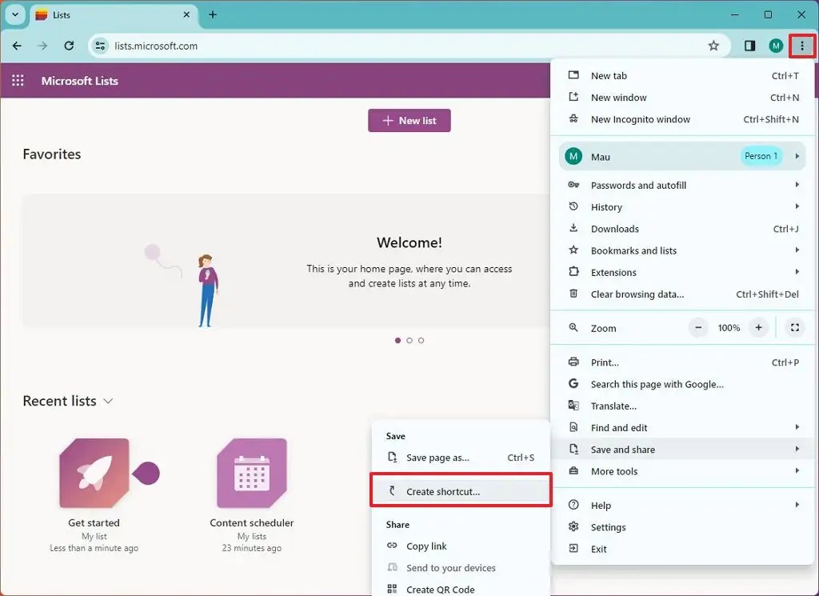This screenshot has width=819, height=596.
Task: Open a New Incognito window from the menu
Action: coord(640,118)
